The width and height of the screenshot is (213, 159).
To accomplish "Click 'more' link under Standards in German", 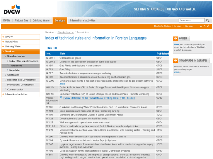I will click(177, 72).
